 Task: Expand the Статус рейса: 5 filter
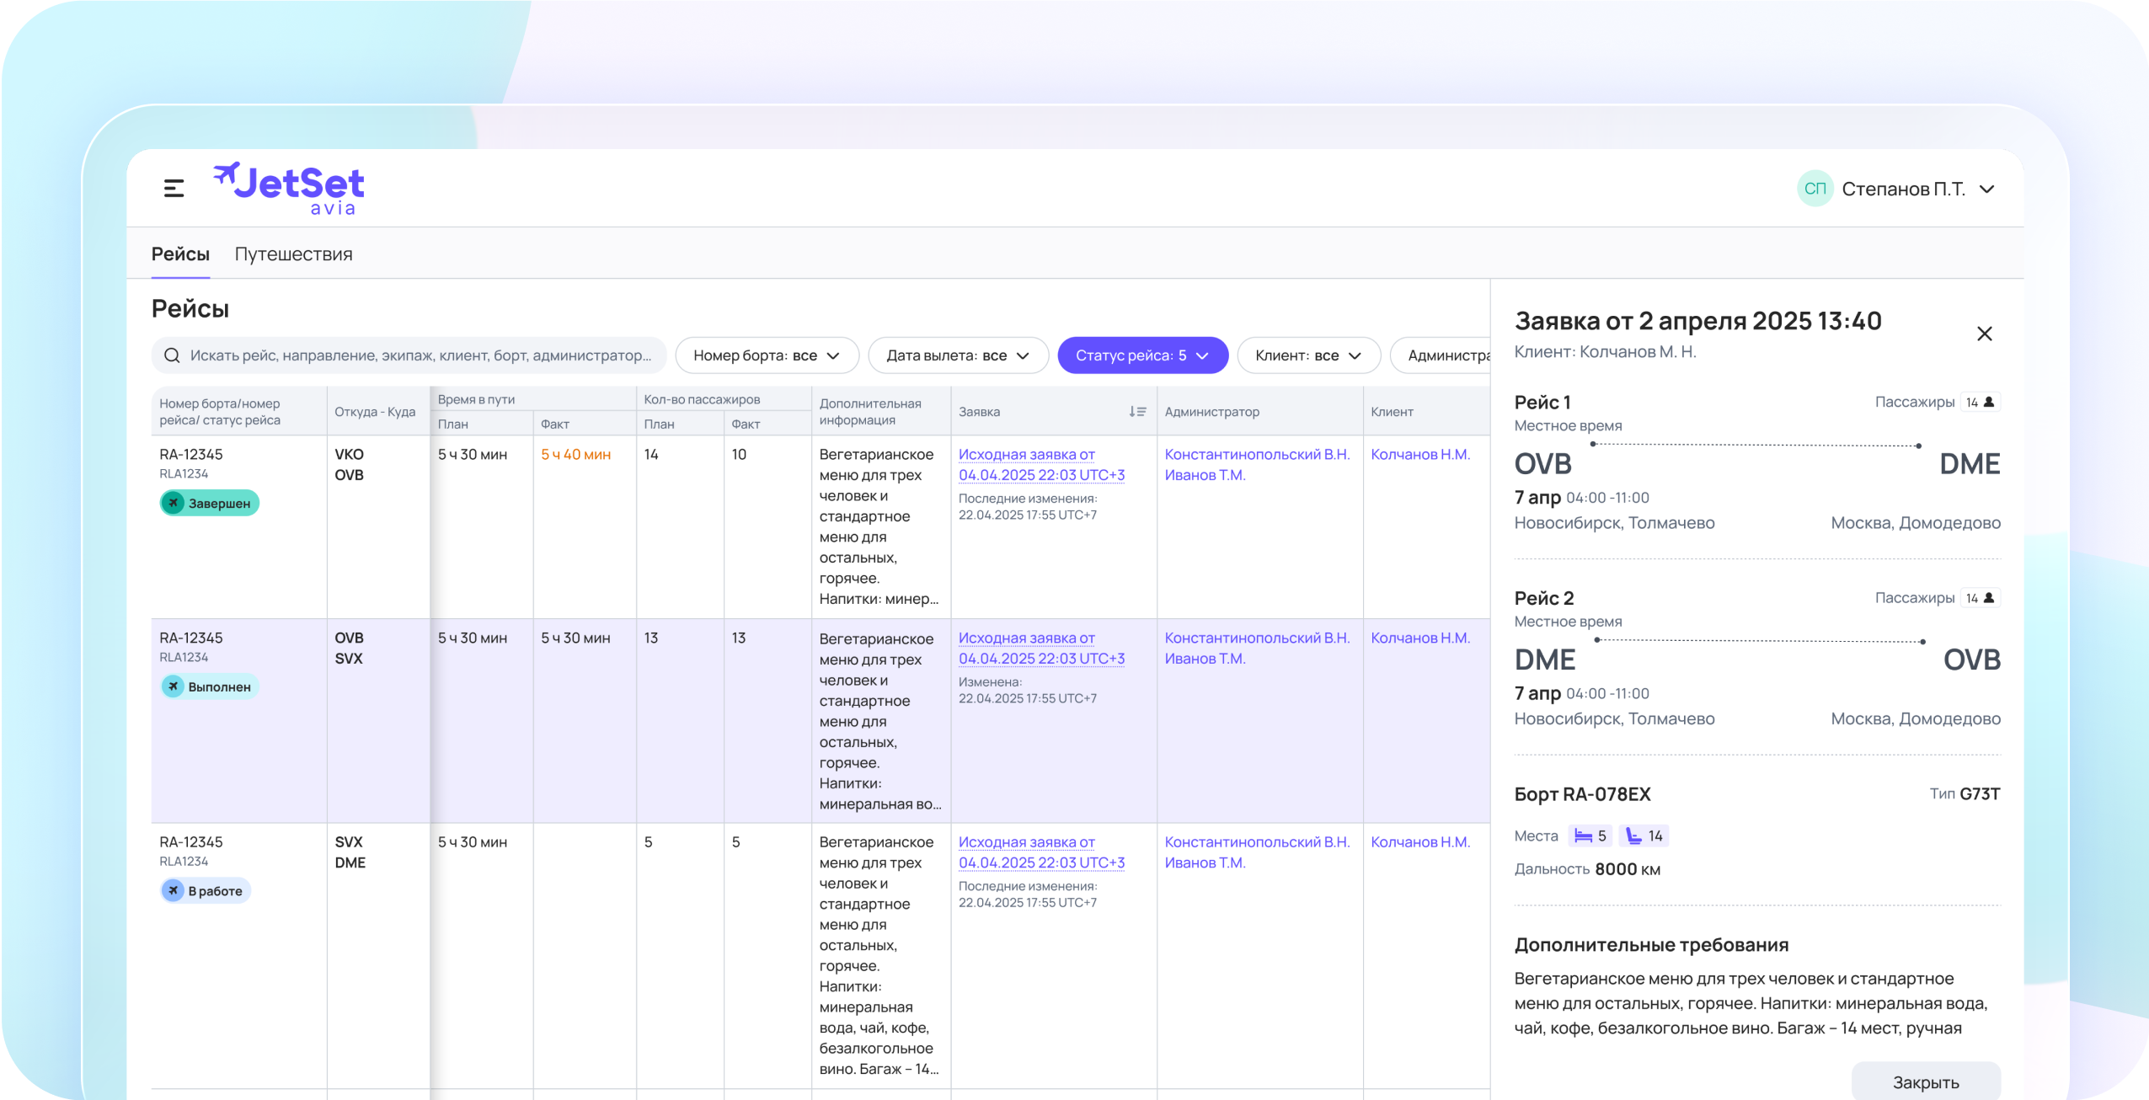(1142, 355)
